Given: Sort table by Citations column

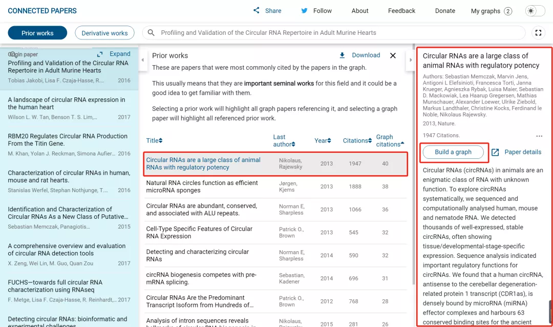Looking at the screenshot, I should (357, 140).
